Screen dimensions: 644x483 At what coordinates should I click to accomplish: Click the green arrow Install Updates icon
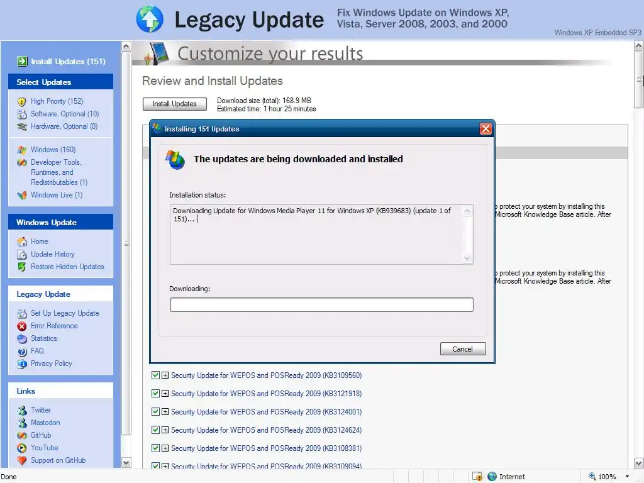click(x=22, y=61)
